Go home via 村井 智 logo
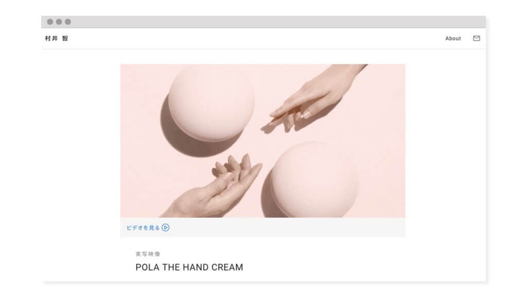This screenshot has height=297, width=527. click(57, 38)
